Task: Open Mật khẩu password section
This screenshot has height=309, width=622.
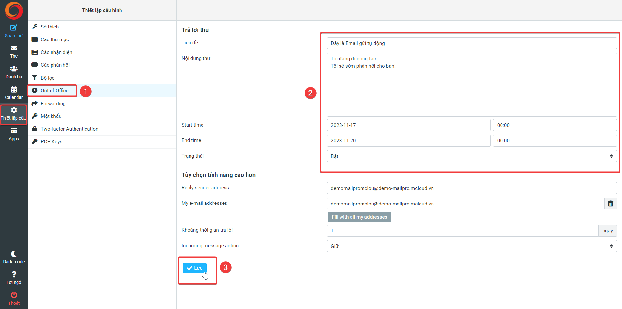Action: click(102, 116)
